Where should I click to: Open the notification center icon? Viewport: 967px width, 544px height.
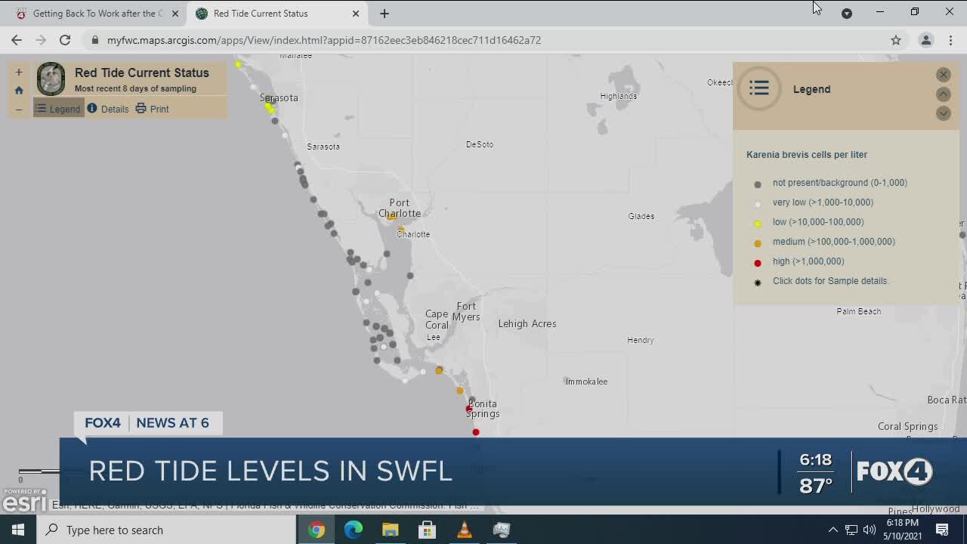click(942, 530)
